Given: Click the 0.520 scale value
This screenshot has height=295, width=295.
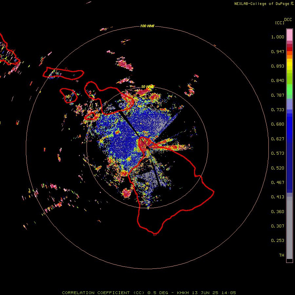Looking at the screenshot, I should [x=278, y=168].
